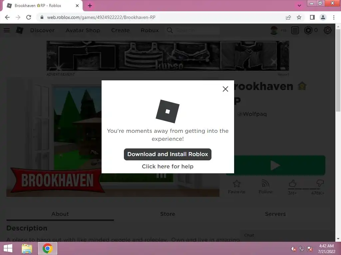Report the advertisement
The width and height of the screenshot is (341, 255).
coord(283,75)
